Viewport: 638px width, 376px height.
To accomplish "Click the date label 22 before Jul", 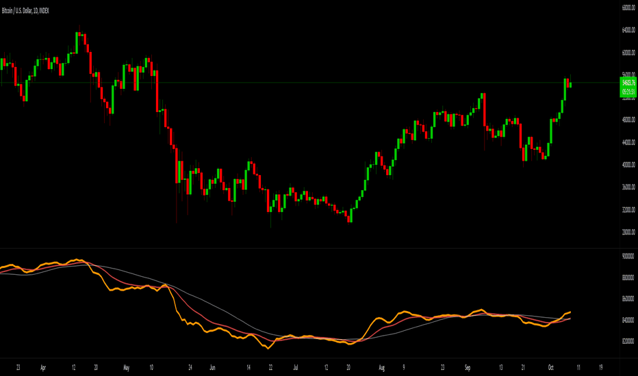I will 270,368.
